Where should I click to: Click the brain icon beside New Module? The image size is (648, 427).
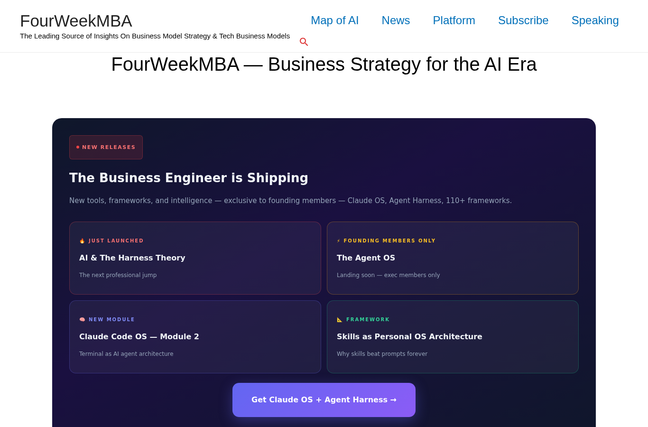click(82, 320)
